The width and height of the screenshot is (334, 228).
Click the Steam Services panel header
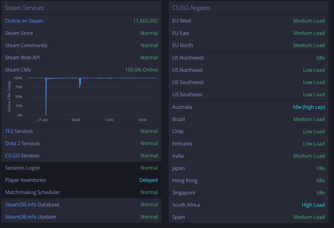[x=81, y=8]
